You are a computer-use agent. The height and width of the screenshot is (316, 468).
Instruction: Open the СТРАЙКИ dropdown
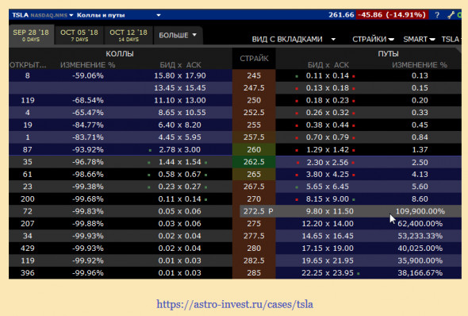[373, 39]
